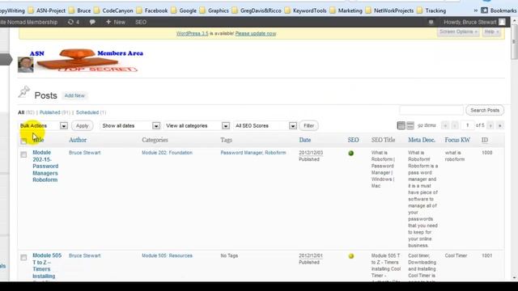Viewport: 518px width, 291px height.
Task: Sort posts by SEO column
Action: [353, 140]
